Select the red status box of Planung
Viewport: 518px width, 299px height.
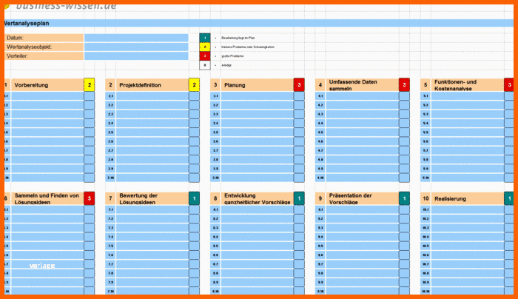(x=299, y=85)
